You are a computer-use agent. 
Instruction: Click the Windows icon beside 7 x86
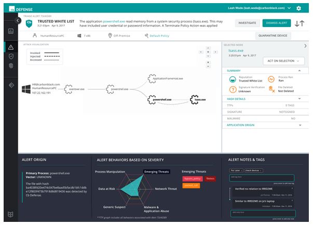79,35
